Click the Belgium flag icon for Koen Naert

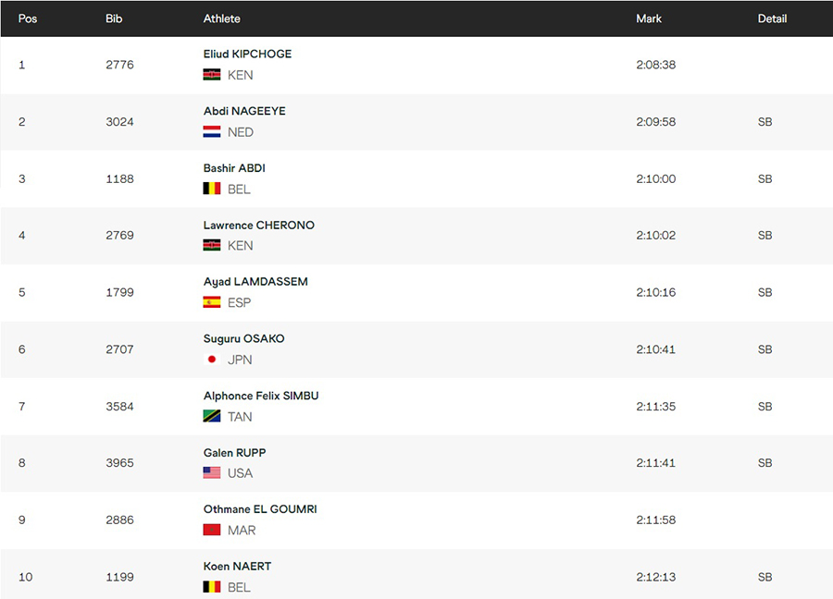[x=211, y=587]
